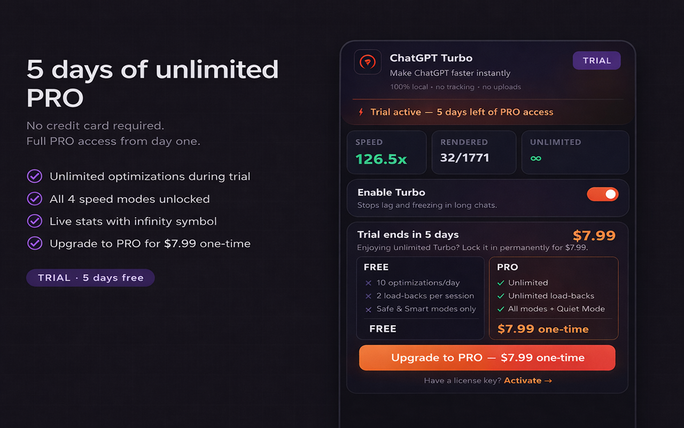Select the TRIAL badge in the header
This screenshot has width=684, height=428.
(596, 60)
